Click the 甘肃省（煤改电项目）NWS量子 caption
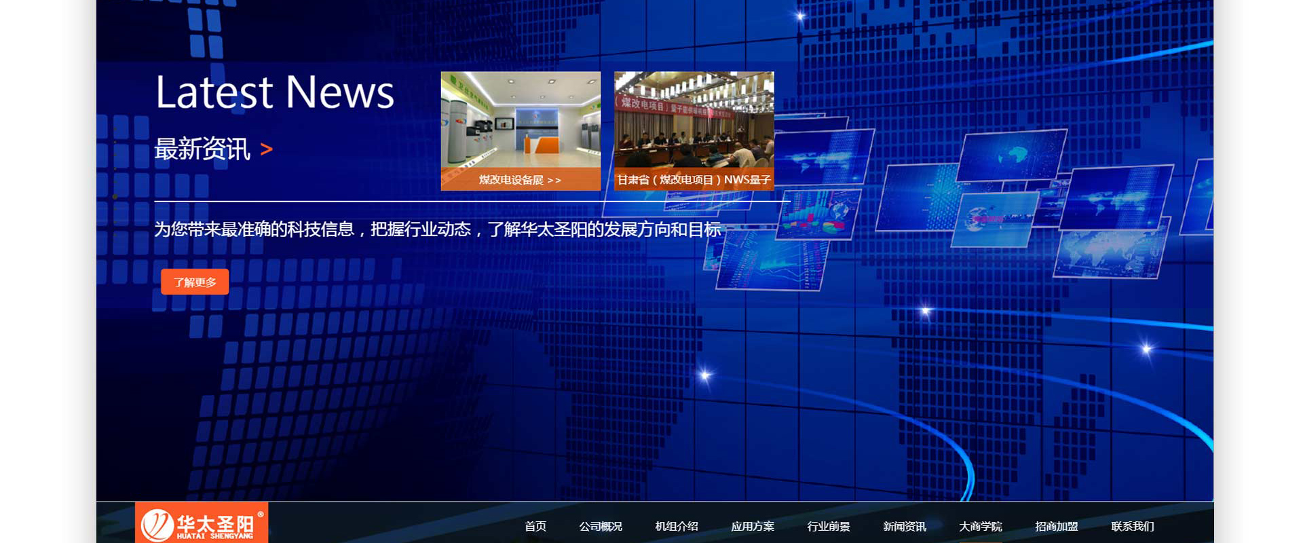This screenshot has height=543, width=1303. (x=694, y=180)
